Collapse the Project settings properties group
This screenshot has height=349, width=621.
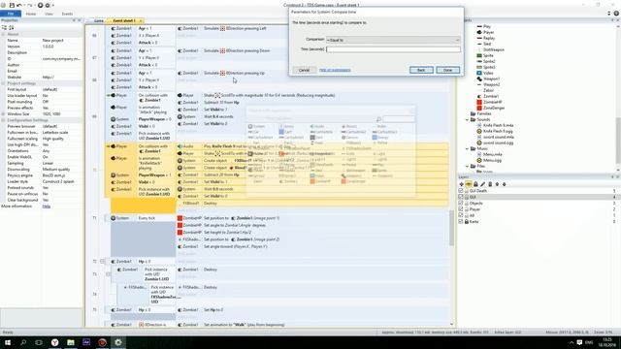tap(3, 83)
